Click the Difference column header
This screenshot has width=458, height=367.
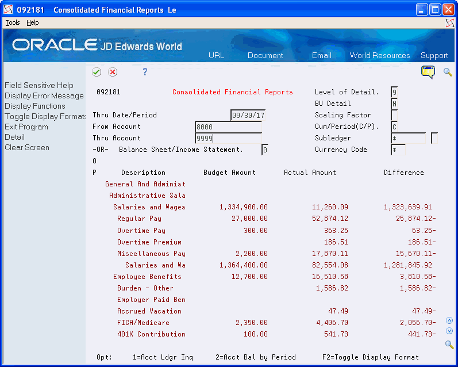403,173
